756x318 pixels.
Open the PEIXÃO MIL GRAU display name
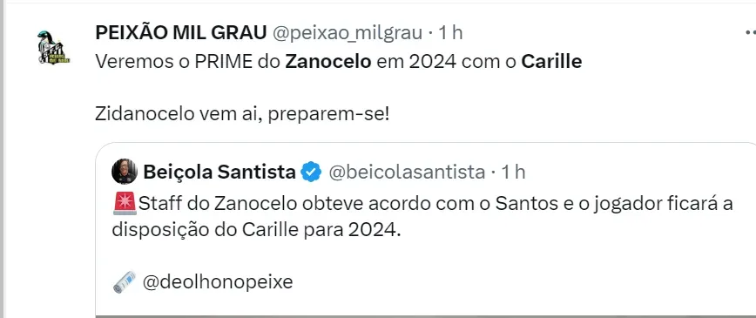coord(181,33)
